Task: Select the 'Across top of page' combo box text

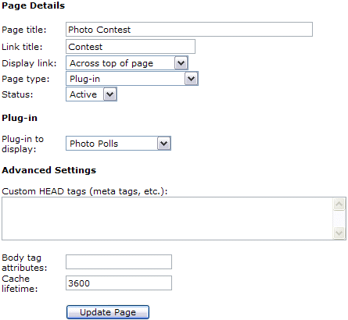Action: click(x=111, y=63)
